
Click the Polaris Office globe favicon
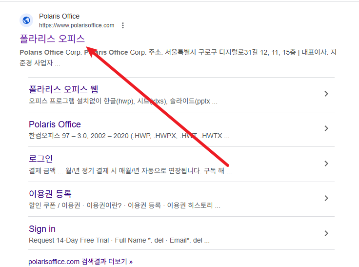26,20
